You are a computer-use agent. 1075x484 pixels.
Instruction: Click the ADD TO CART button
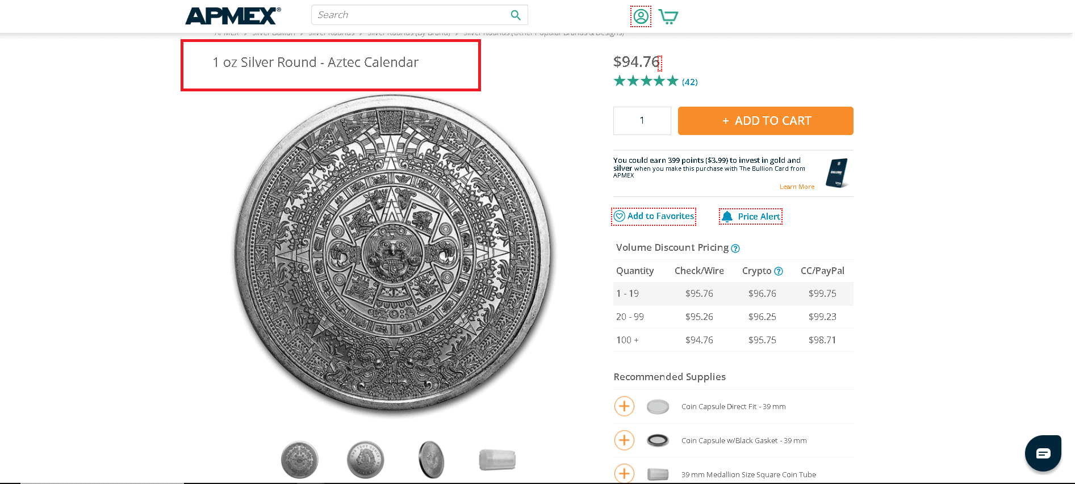click(x=765, y=120)
